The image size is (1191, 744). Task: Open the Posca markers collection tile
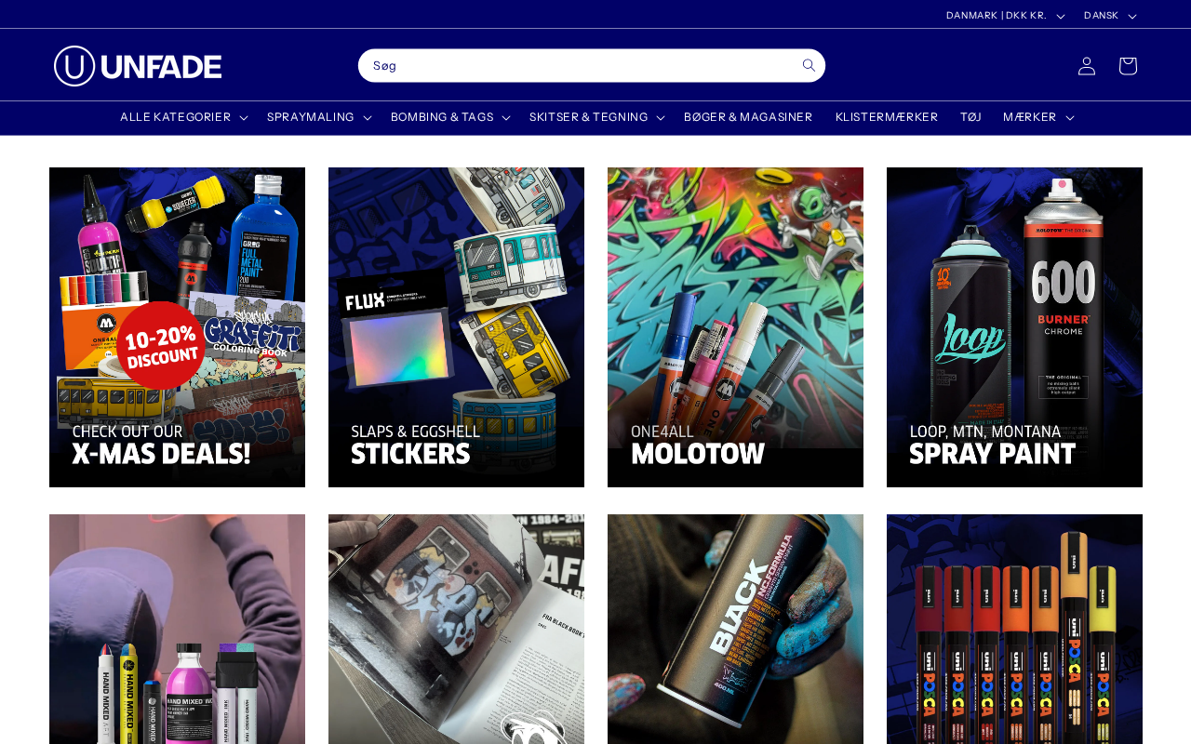1014,629
